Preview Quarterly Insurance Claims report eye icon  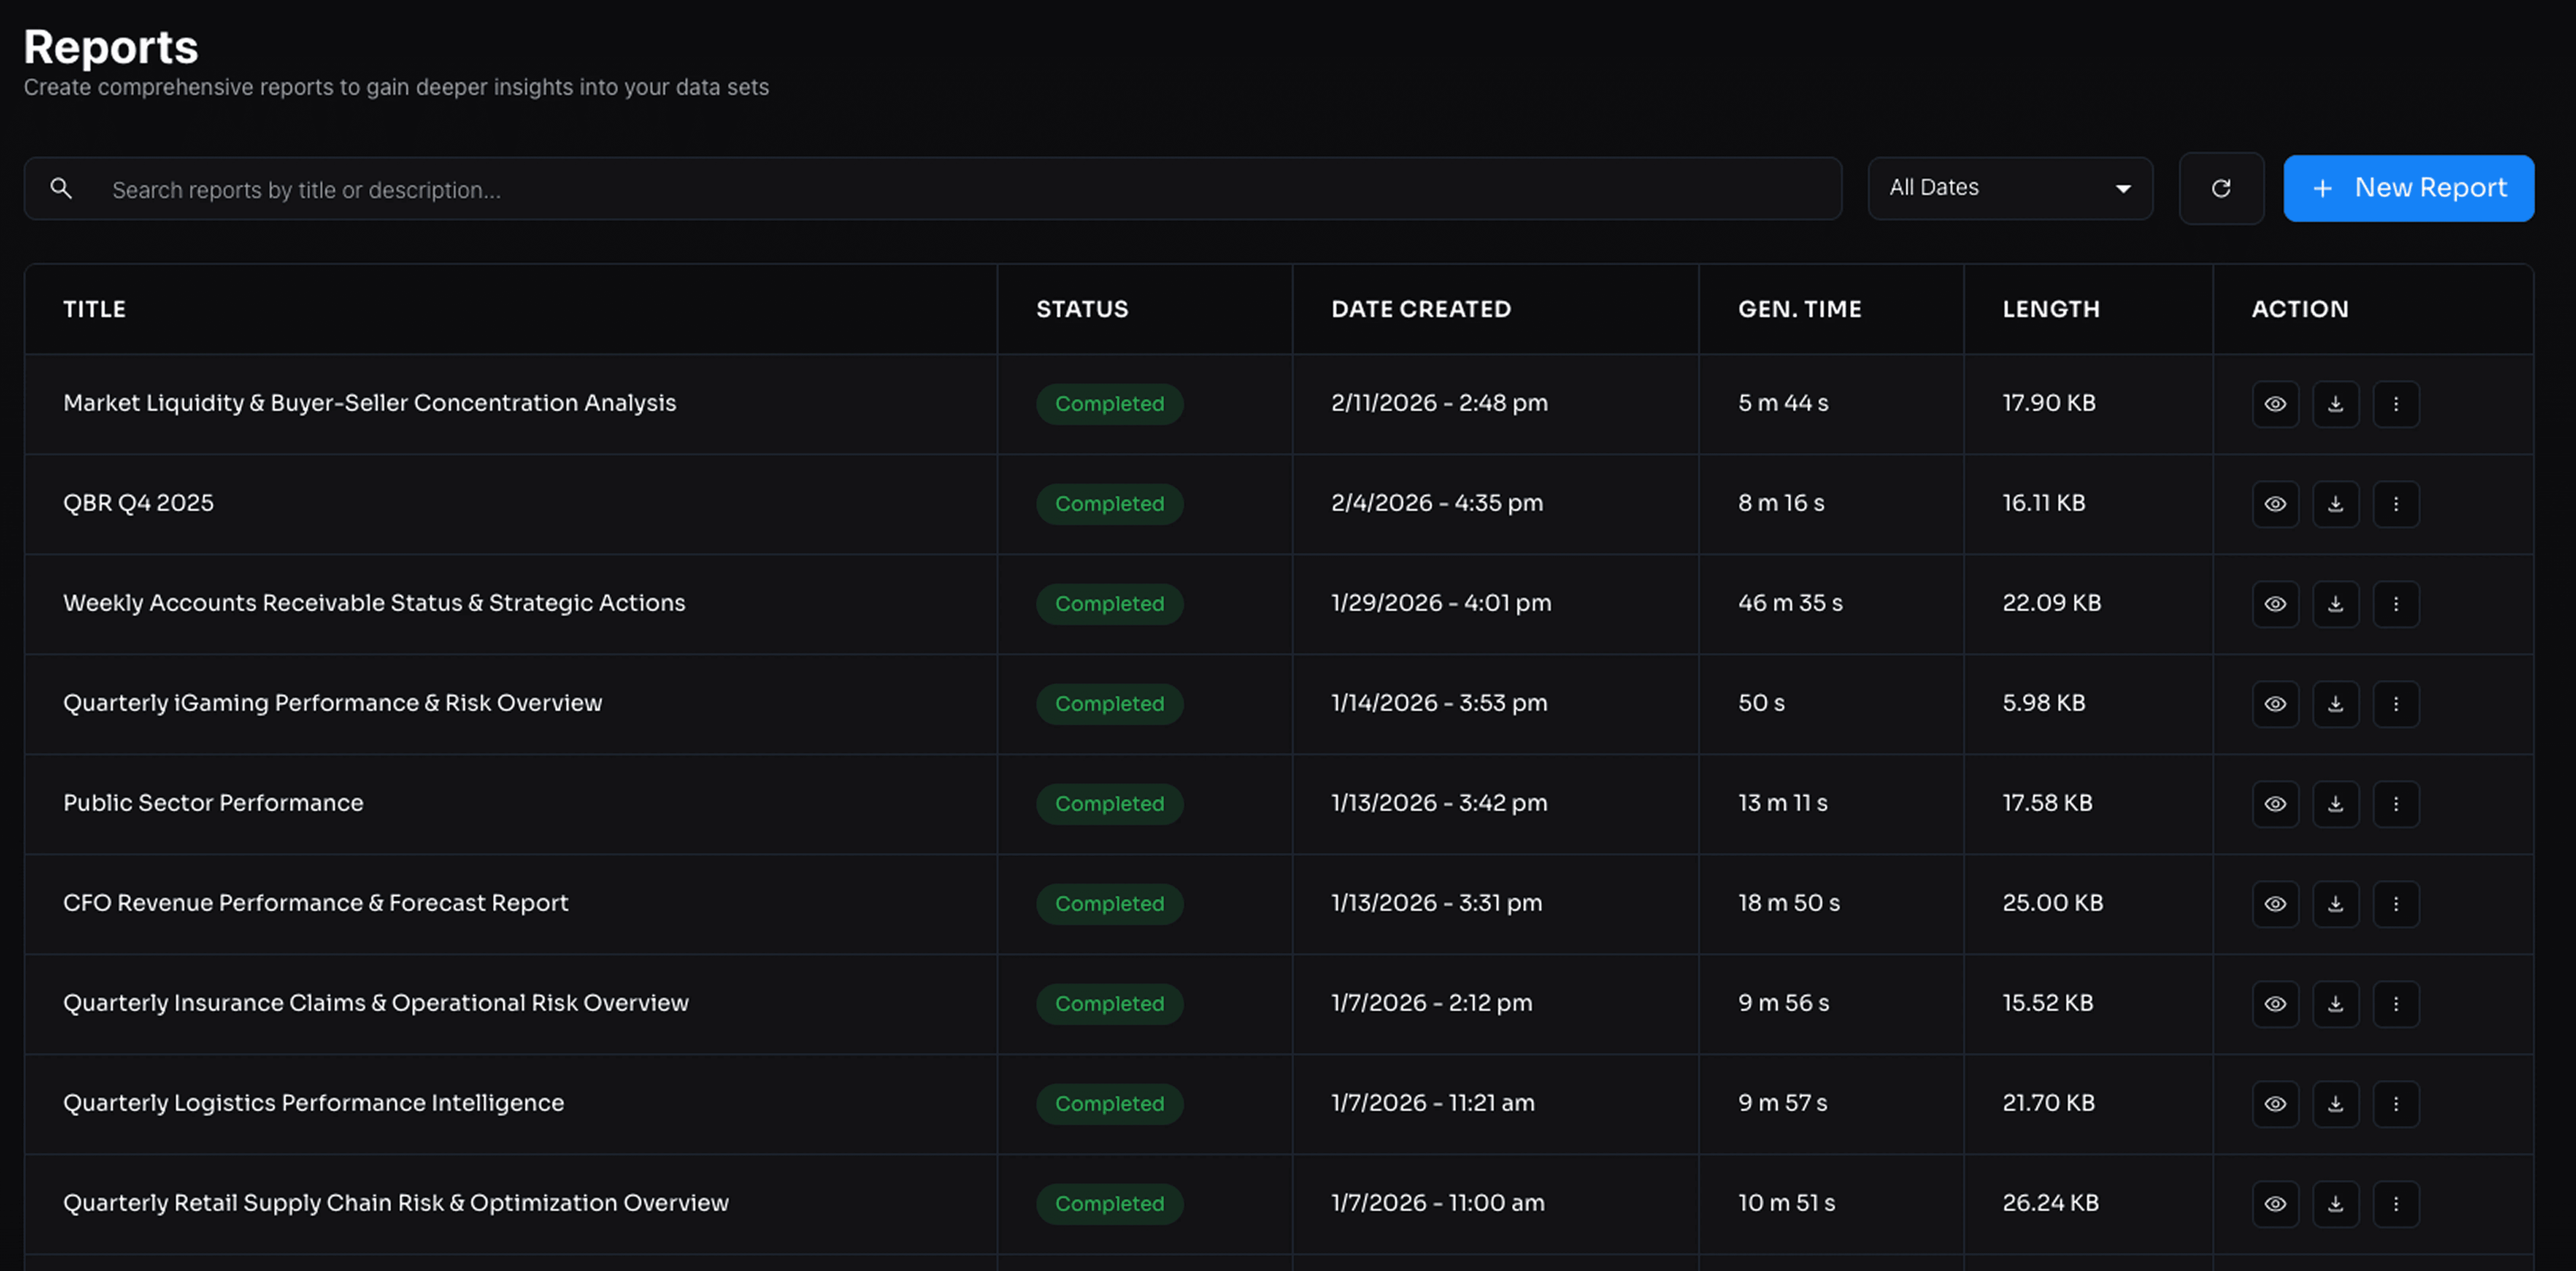pos(2275,1004)
